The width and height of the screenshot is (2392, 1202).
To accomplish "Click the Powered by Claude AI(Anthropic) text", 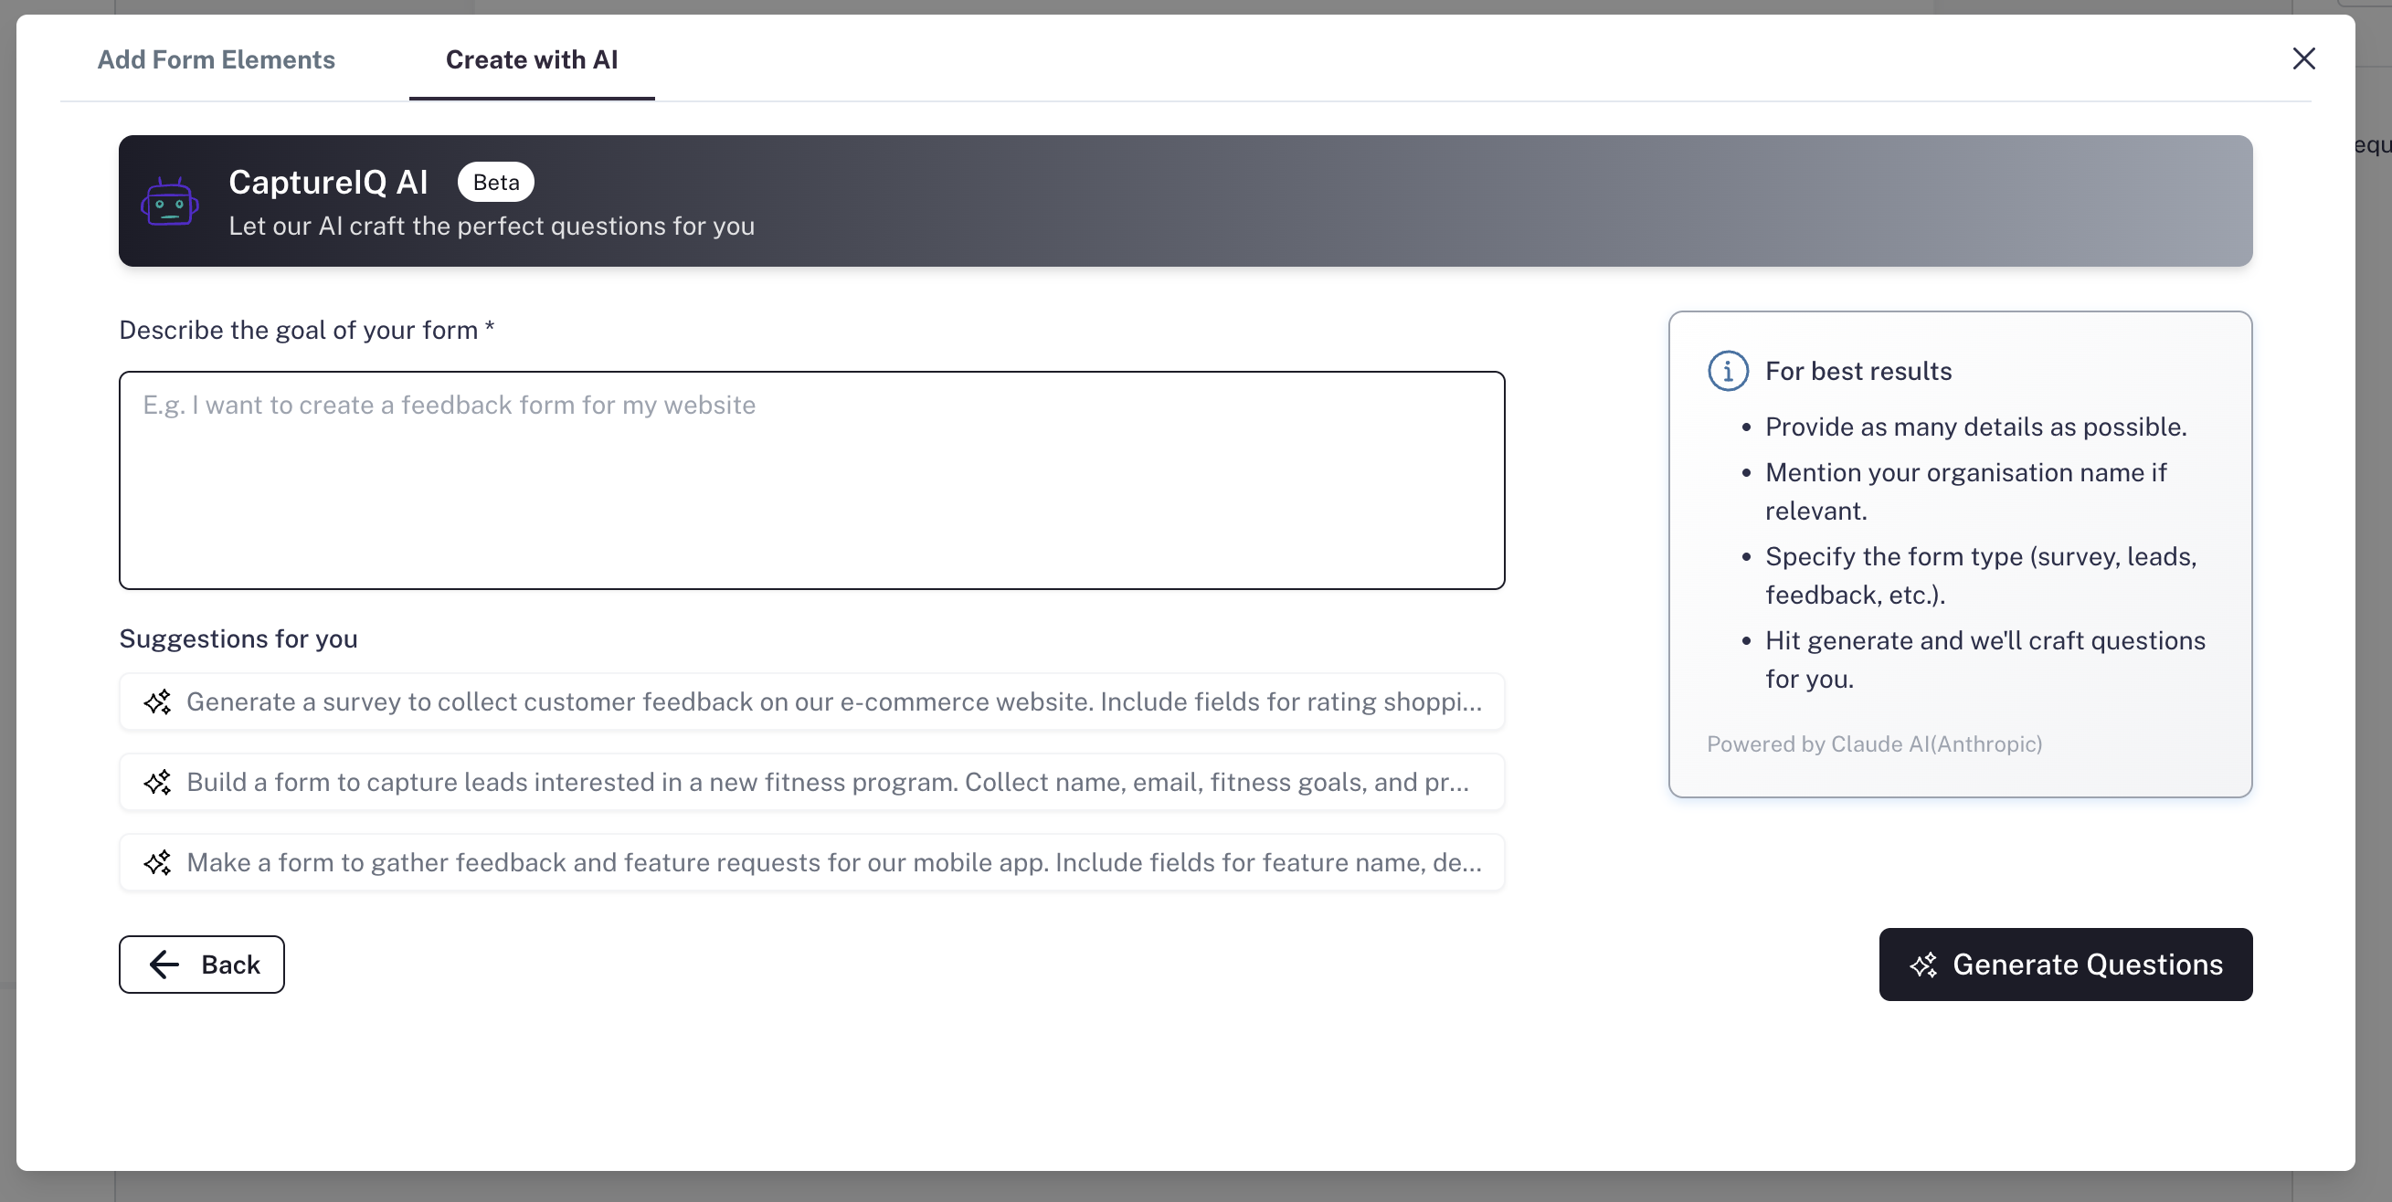I will click(x=1874, y=744).
